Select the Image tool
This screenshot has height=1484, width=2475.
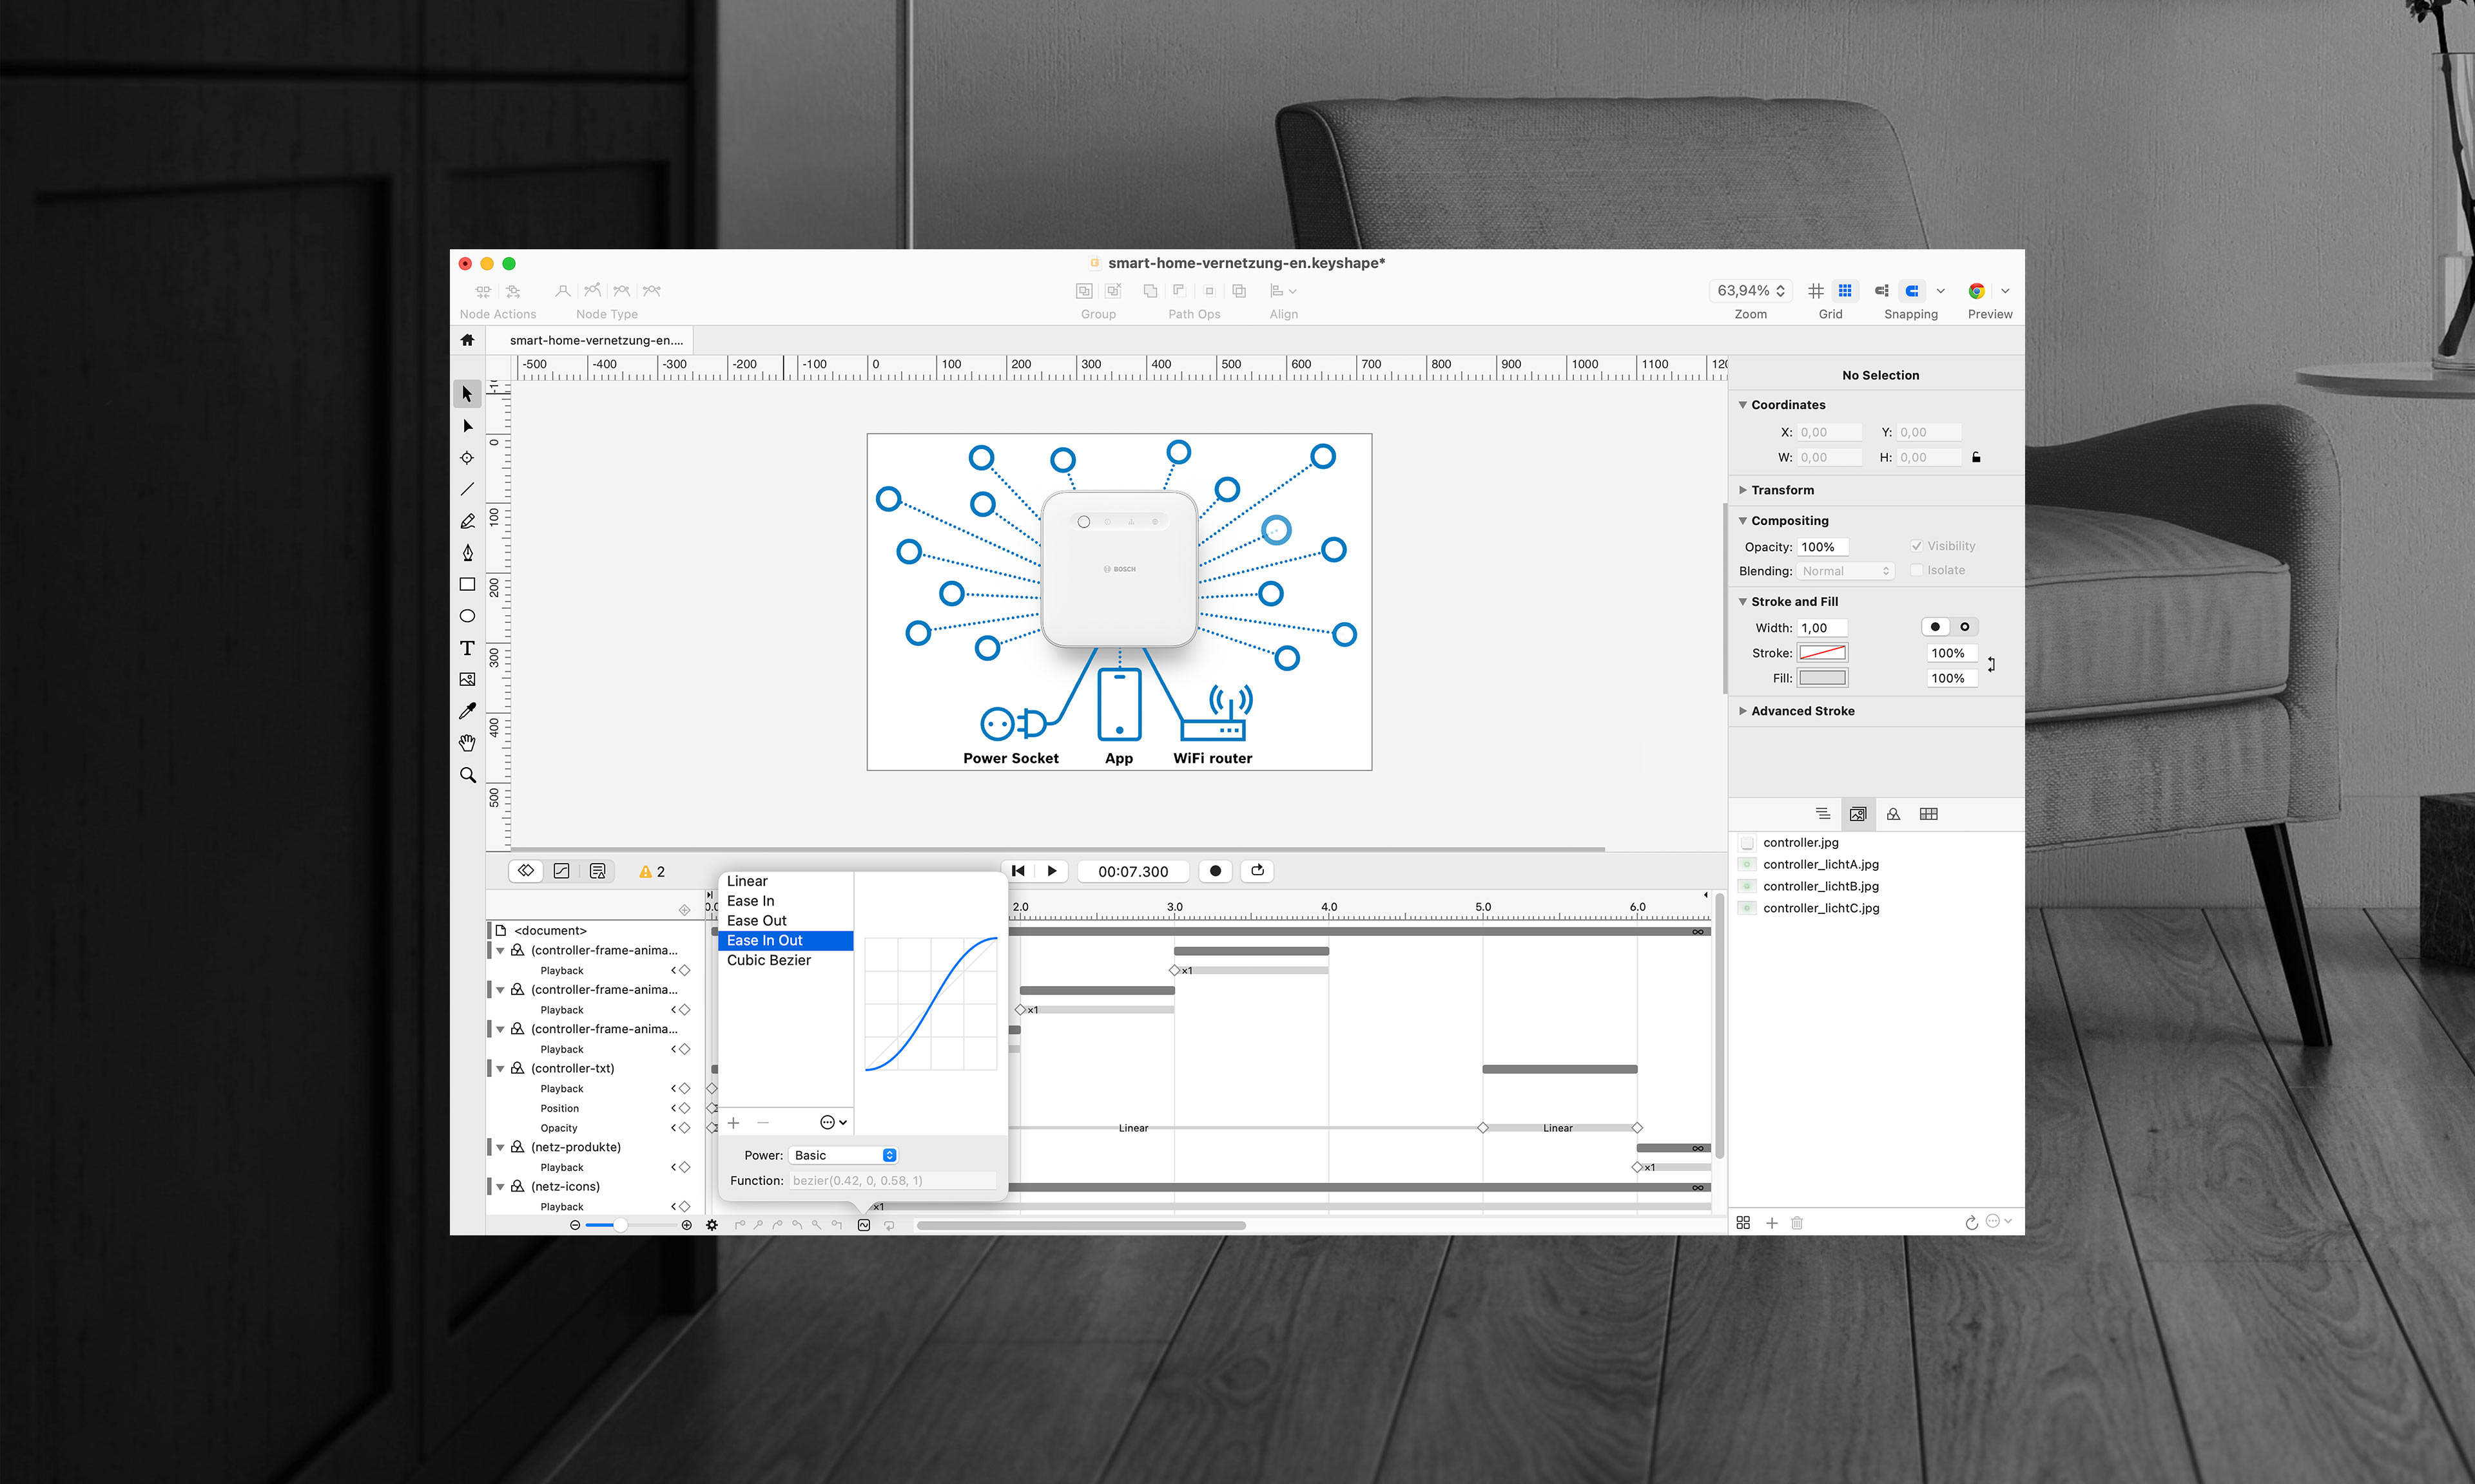click(467, 679)
